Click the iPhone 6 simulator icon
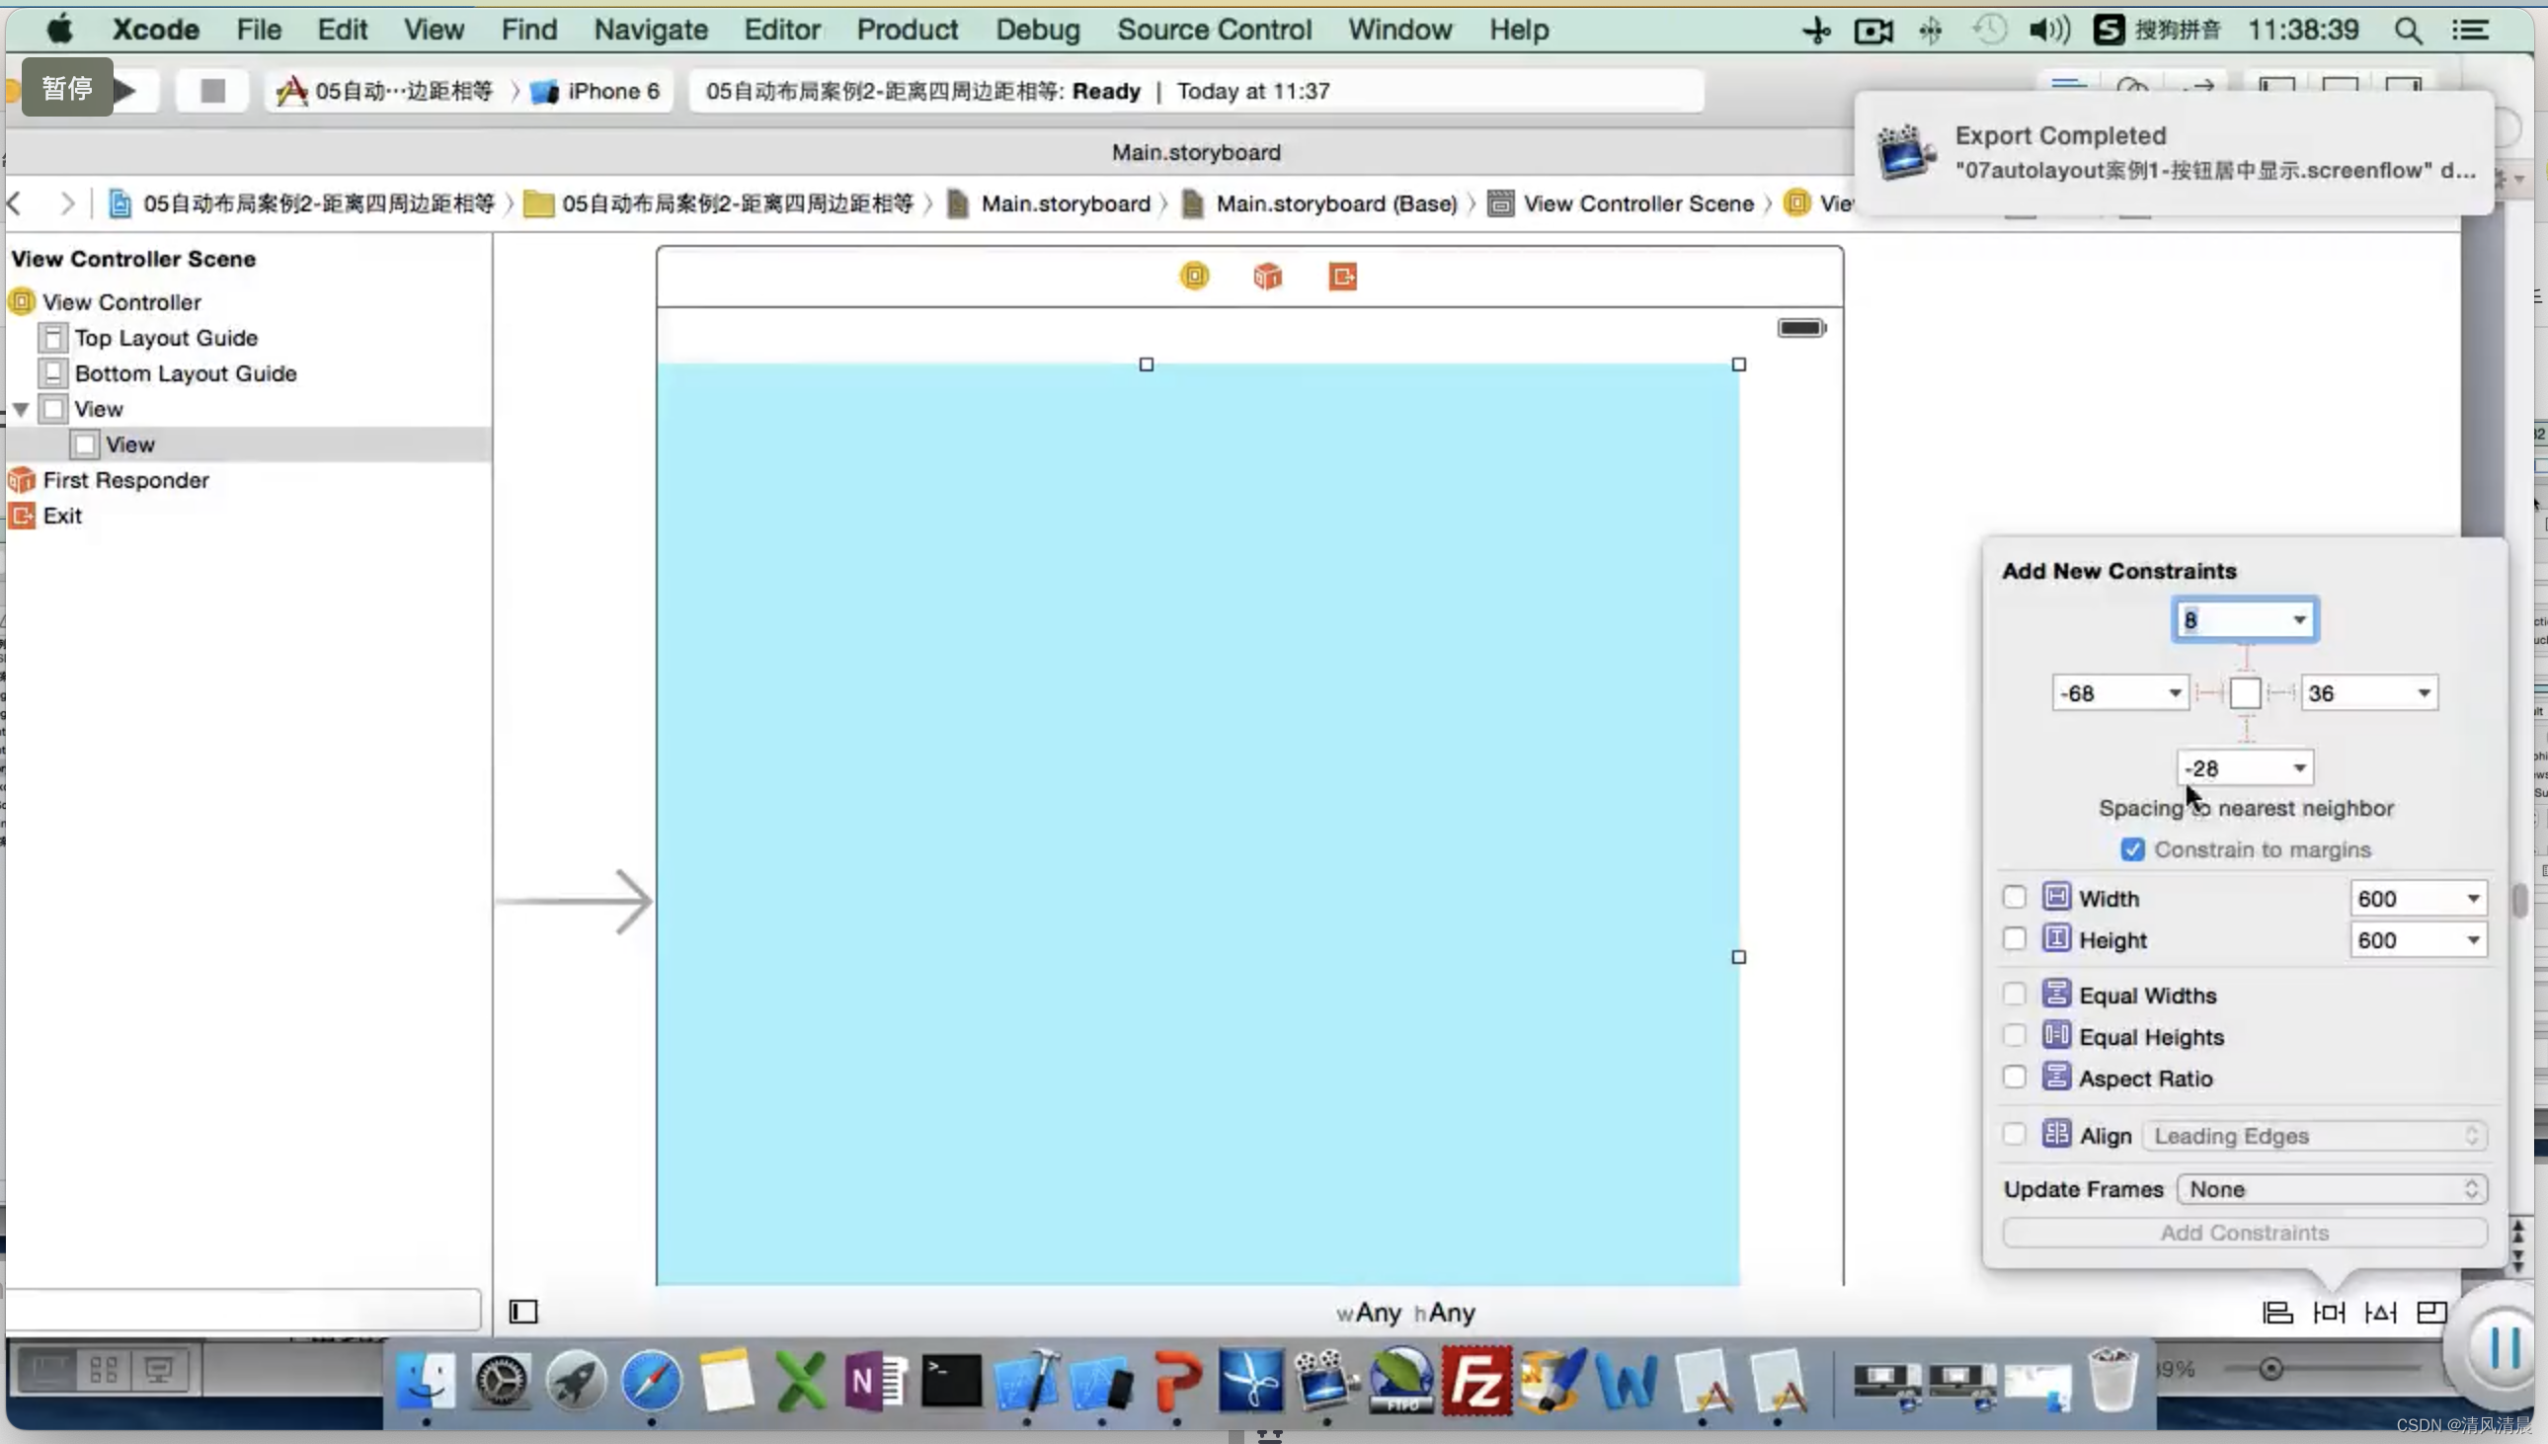Image resolution: width=2548 pixels, height=1444 pixels. coord(544,89)
